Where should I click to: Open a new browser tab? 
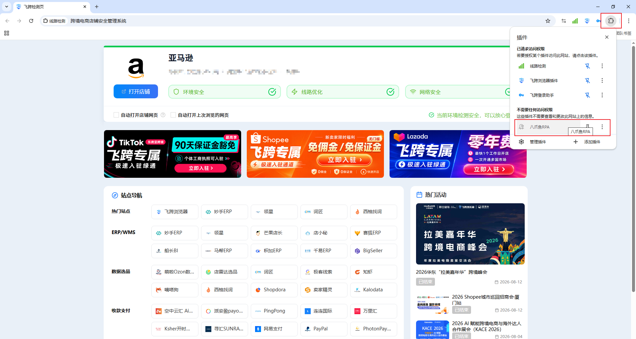[x=97, y=7]
